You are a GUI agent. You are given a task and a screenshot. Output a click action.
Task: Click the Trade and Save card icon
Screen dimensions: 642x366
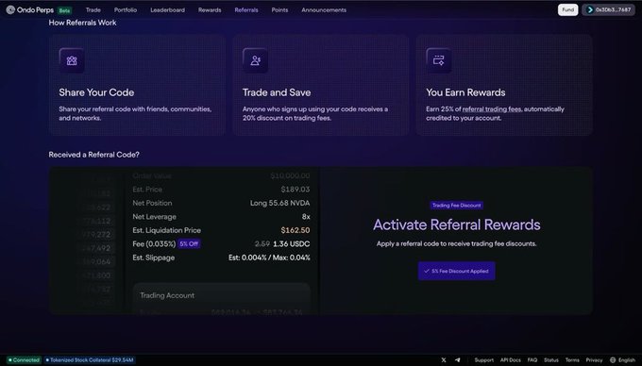(x=256, y=60)
